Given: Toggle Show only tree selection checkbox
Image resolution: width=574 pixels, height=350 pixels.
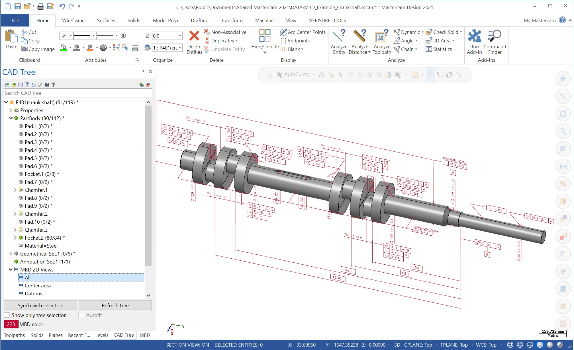Looking at the screenshot, I should pyautogui.click(x=7, y=315).
